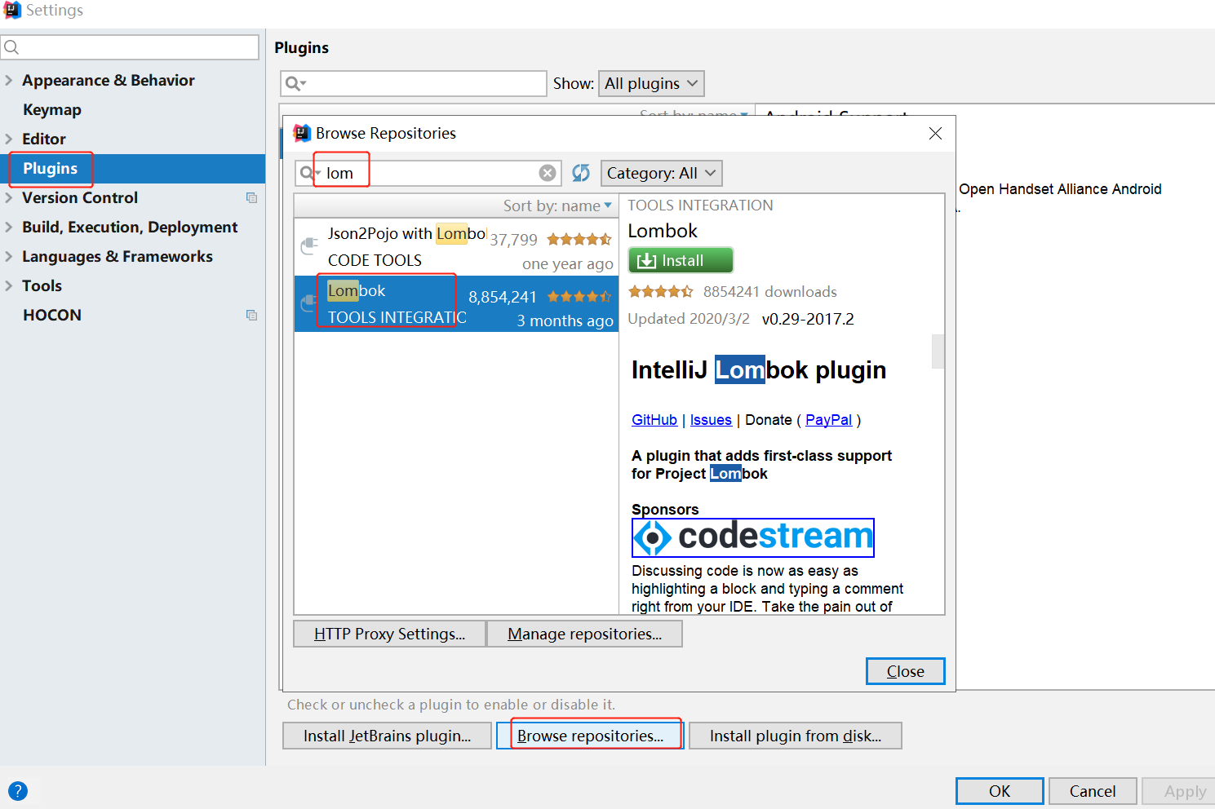Clear the plugin search text with X icon
Image resolution: width=1215 pixels, height=809 pixels.
click(548, 173)
